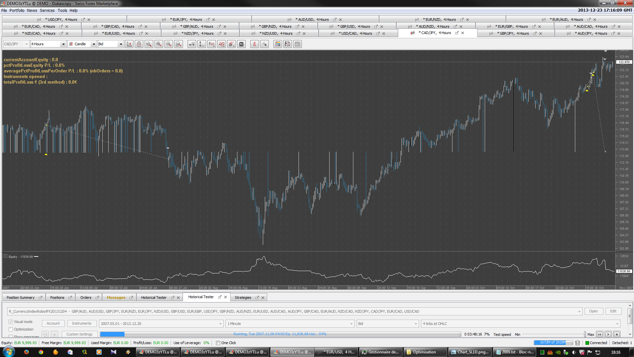Enable the One Click checkbox
The width and height of the screenshot is (634, 357).
click(x=218, y=343)
